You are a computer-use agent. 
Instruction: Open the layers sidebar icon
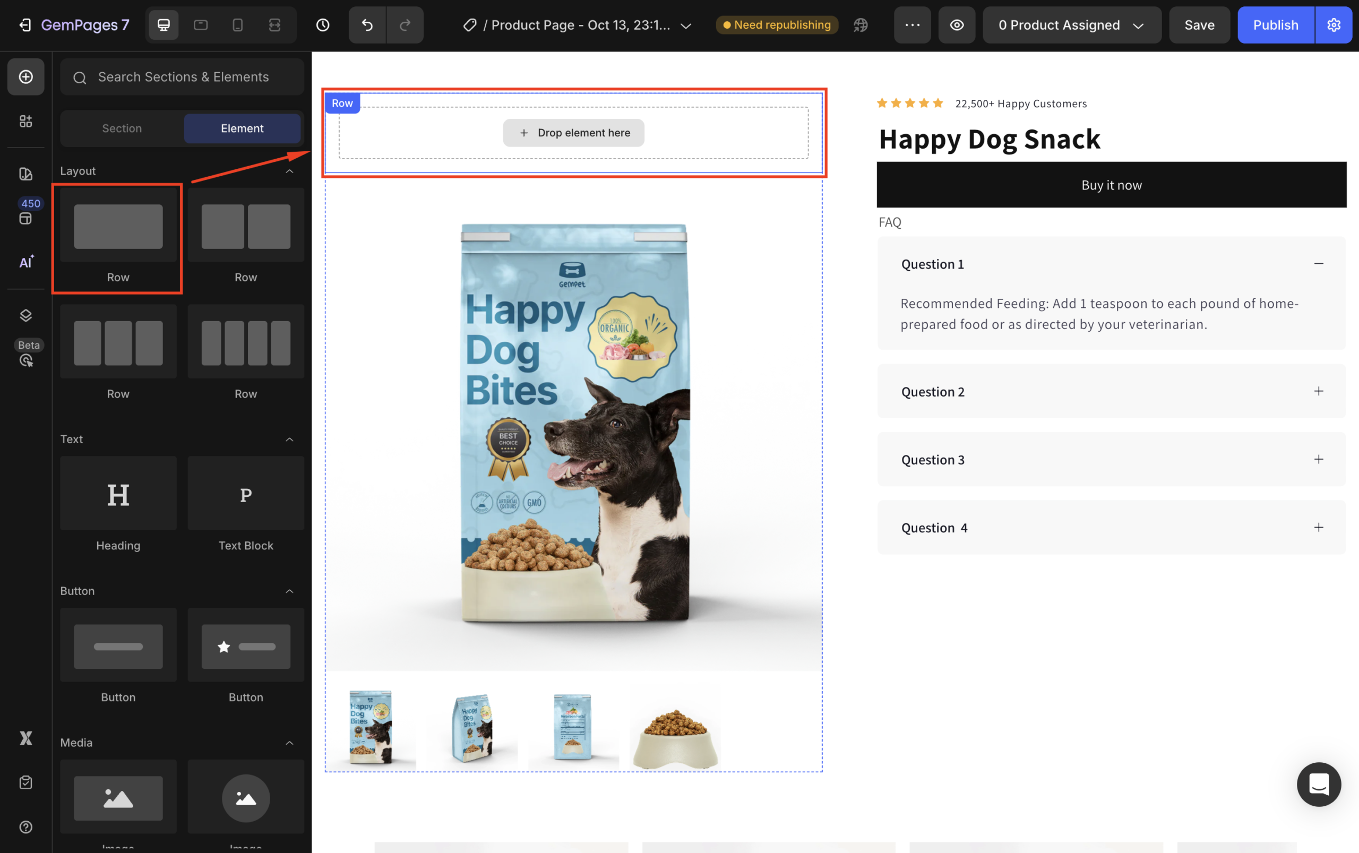point(26,315)
